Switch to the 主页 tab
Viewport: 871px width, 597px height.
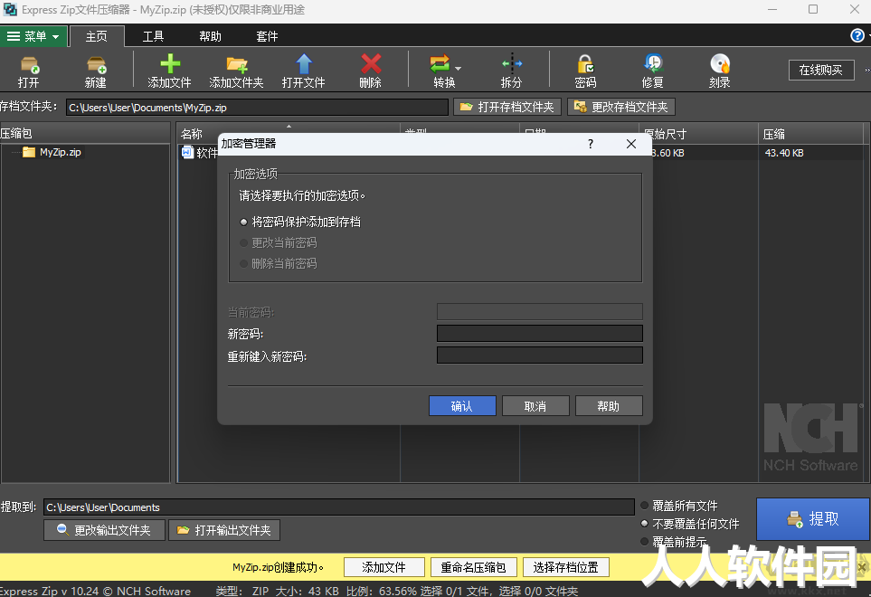(x=97, y=37)
